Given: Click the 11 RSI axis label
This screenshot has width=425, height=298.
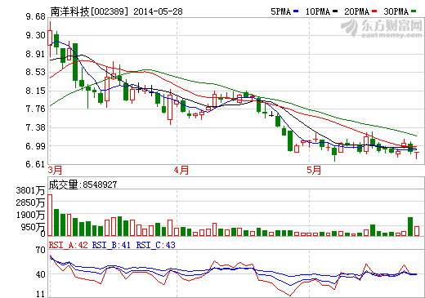Looking at the screenshot, I should pyautogui.click(x=40, y=294).
